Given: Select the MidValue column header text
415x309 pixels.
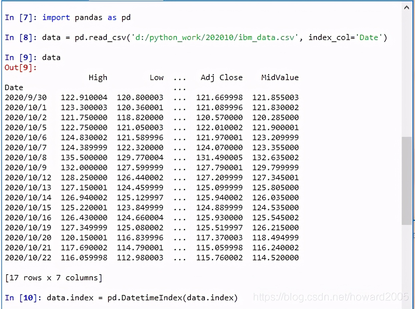Looking at the screenshot, I should coord(280,77).
